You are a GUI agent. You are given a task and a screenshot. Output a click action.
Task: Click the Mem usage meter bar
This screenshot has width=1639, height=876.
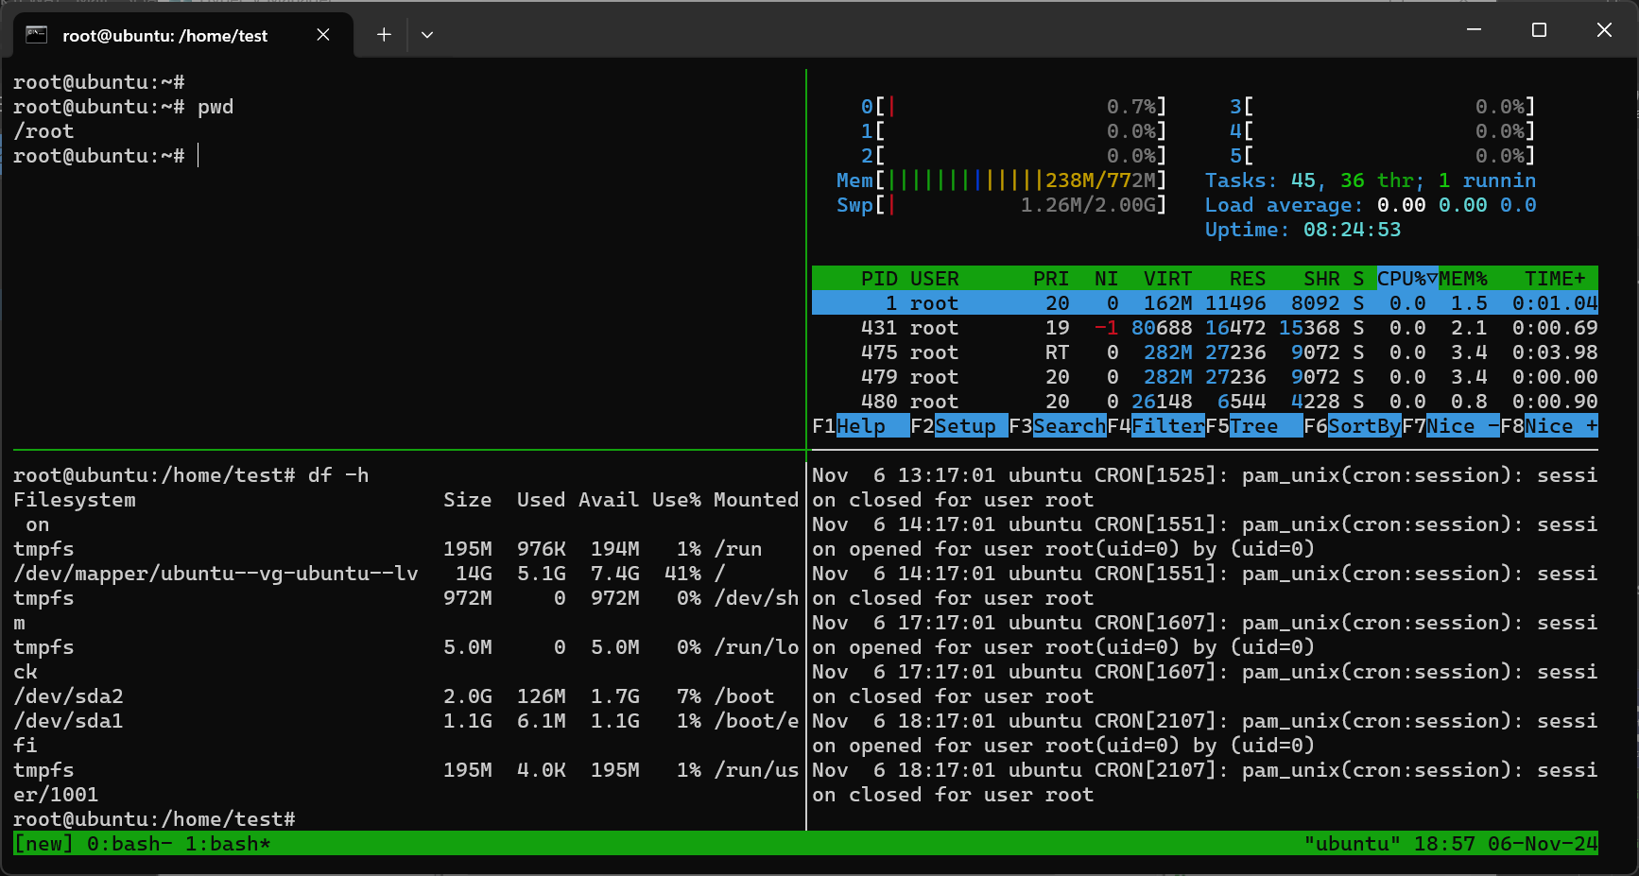[1002, 180]
